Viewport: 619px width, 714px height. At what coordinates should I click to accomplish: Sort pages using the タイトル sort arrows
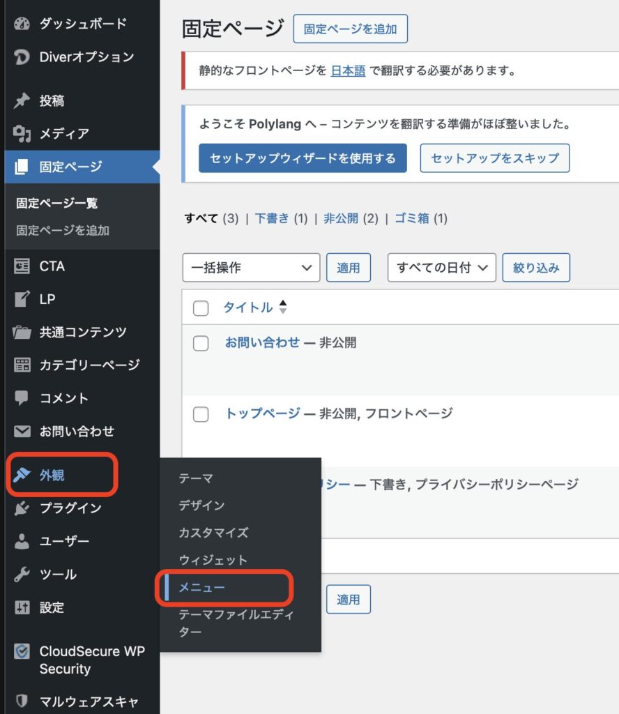(x=282, y=307)
